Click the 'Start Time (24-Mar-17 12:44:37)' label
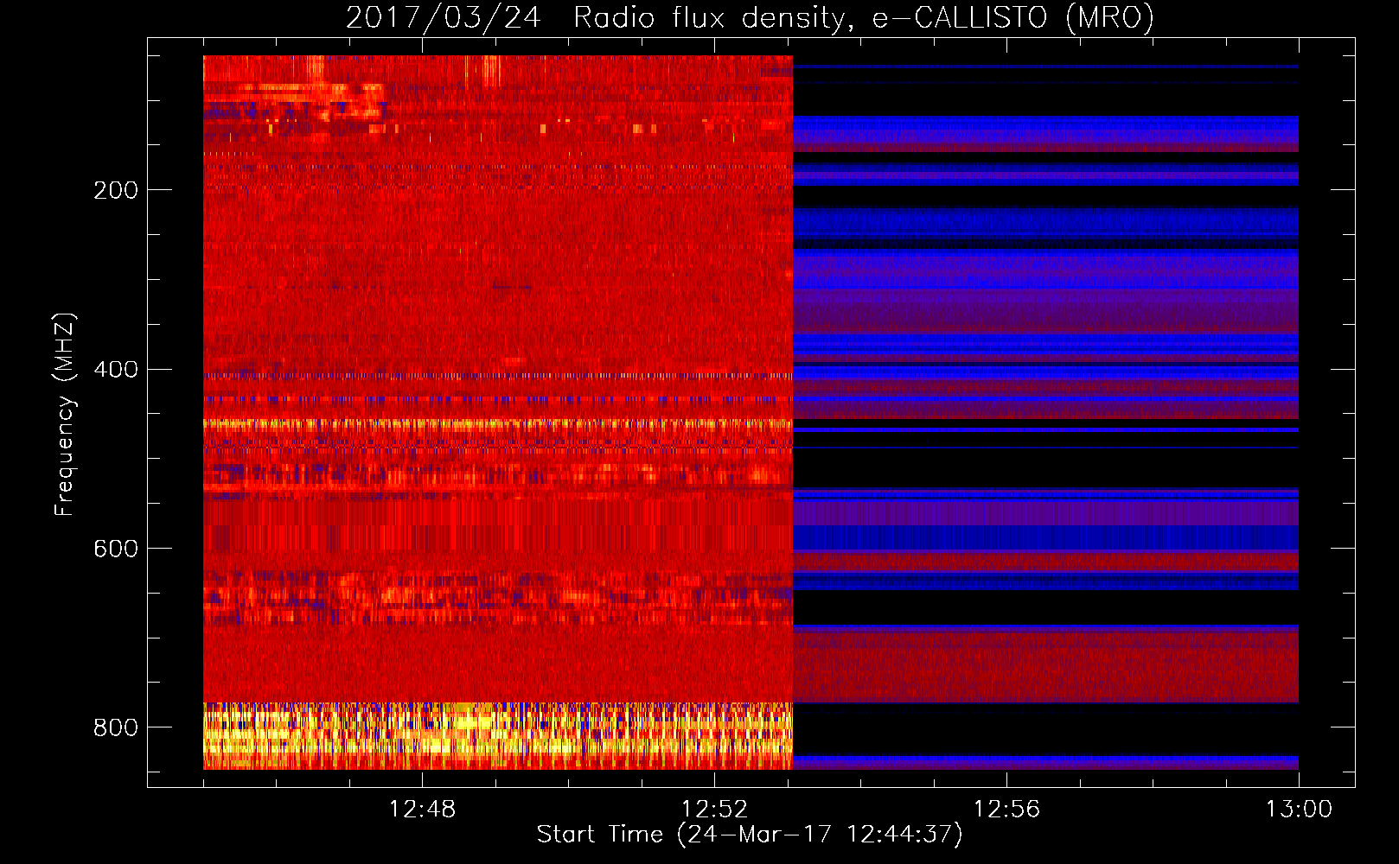Image resolution: width=1399 pixels, height=864 pixels. coord(750,835)
